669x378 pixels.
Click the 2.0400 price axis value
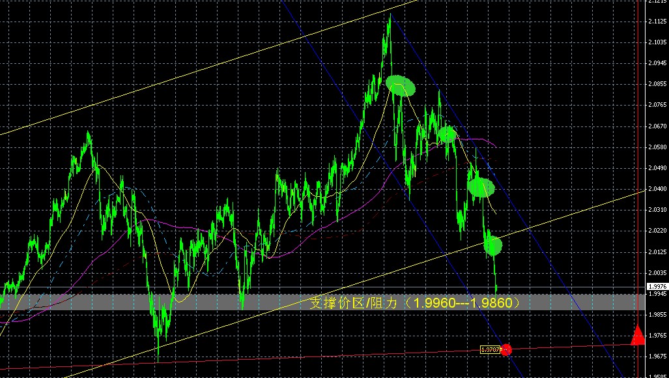(x=657, y=189)
